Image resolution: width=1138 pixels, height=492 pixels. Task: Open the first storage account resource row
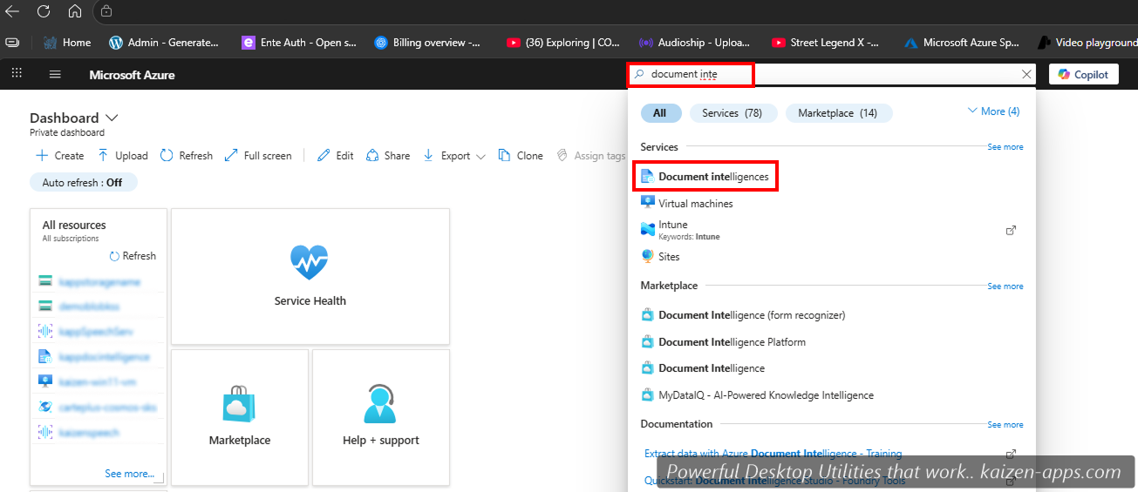click(97, 281)
